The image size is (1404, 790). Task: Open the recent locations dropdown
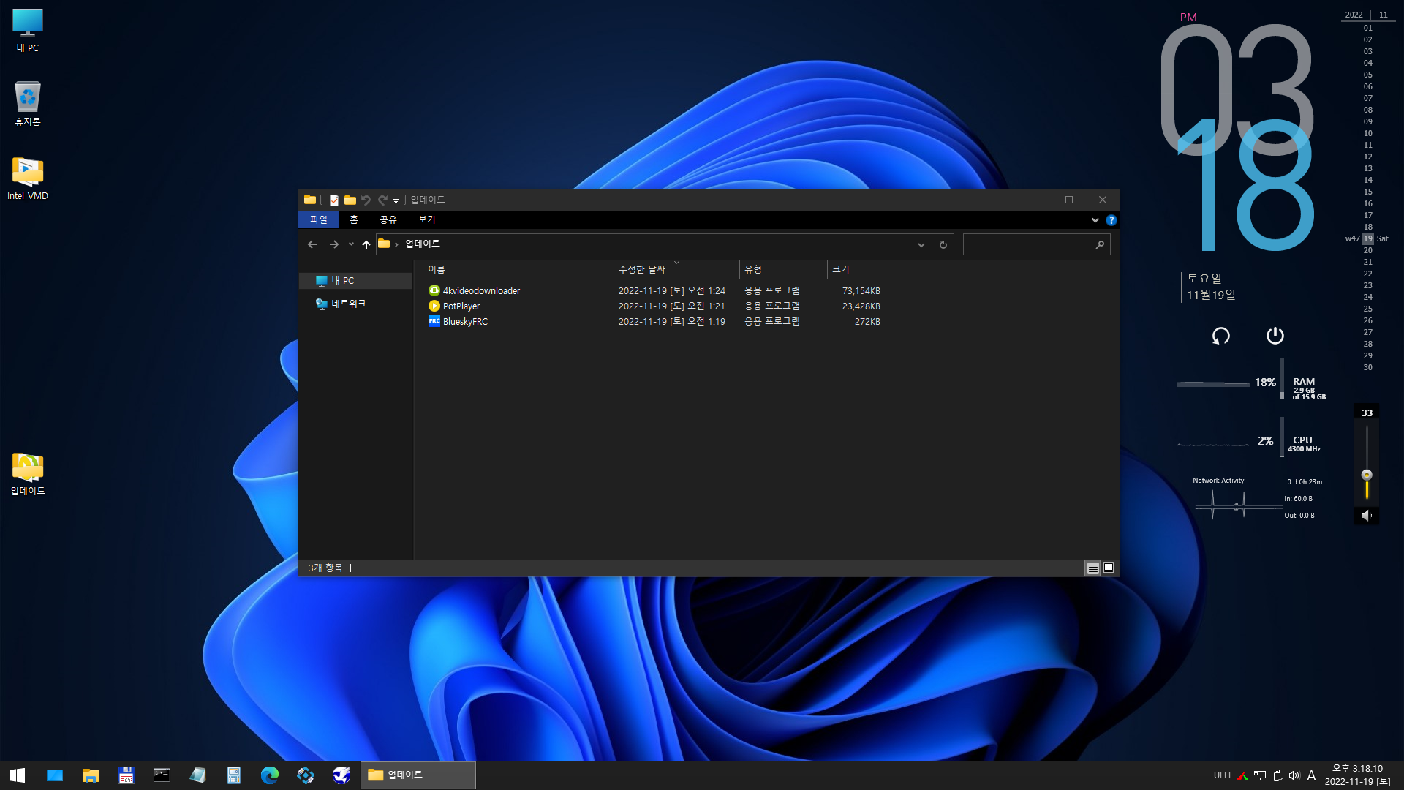351,244
